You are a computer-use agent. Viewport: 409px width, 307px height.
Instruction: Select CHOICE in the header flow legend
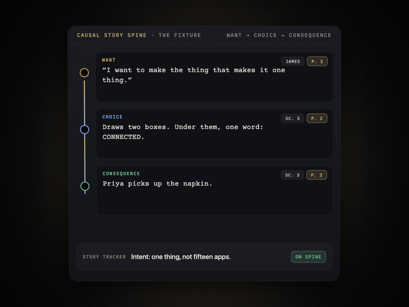coord(265,35)
